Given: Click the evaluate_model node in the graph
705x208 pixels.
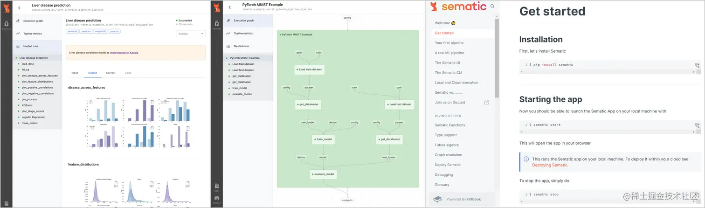Looking at the screenshot, I should click(323, 174).
